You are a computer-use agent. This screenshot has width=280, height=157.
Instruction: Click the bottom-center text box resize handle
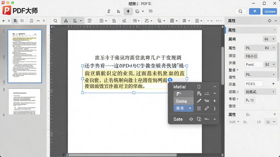click(134, 93)
